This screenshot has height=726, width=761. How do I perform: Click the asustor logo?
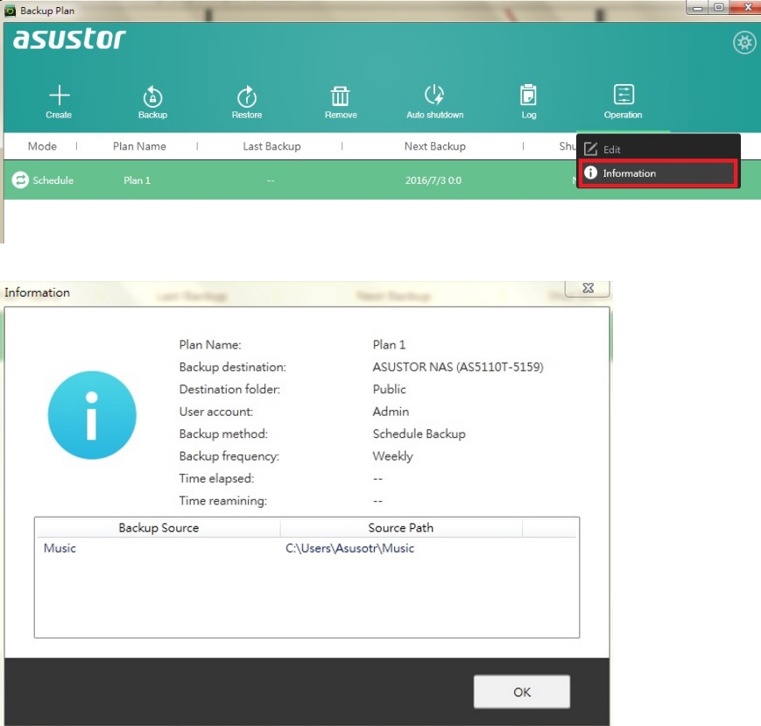[69, 39]
